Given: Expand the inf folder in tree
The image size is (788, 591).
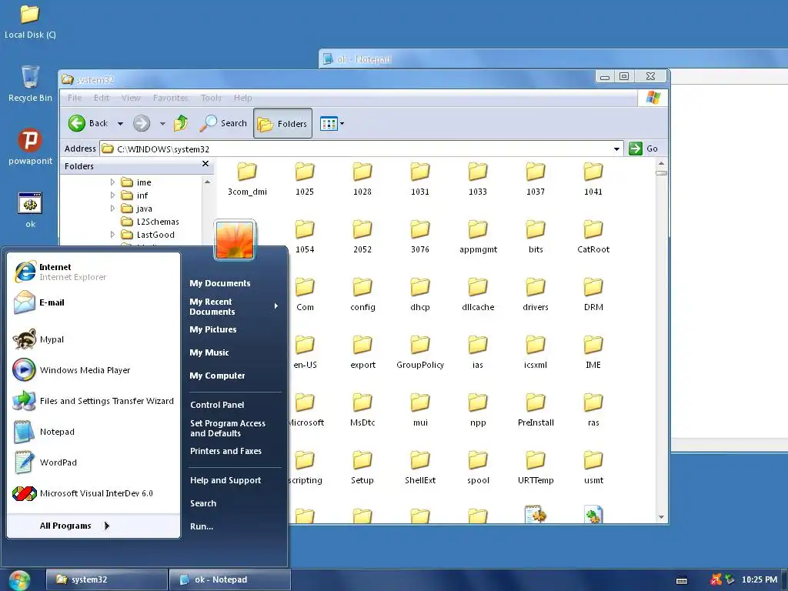Looking at the screenshot, I should click(112, 195).
